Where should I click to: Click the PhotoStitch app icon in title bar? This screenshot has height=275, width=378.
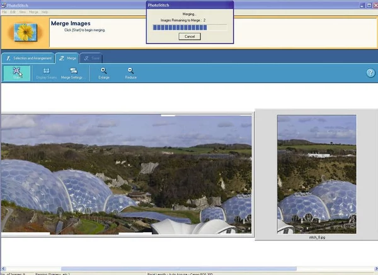point(3,5)
